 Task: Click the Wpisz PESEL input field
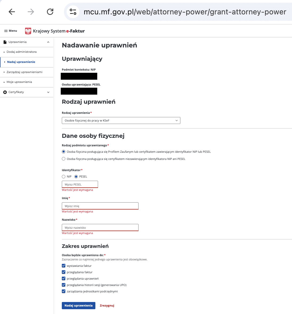pos(80,184)
